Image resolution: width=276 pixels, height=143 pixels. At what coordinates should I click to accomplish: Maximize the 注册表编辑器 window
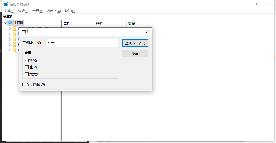[x=255, y=4]
